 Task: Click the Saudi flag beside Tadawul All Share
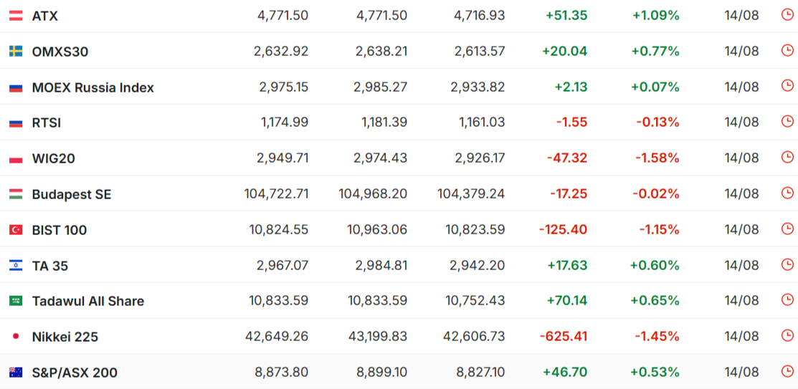(16, 301)
